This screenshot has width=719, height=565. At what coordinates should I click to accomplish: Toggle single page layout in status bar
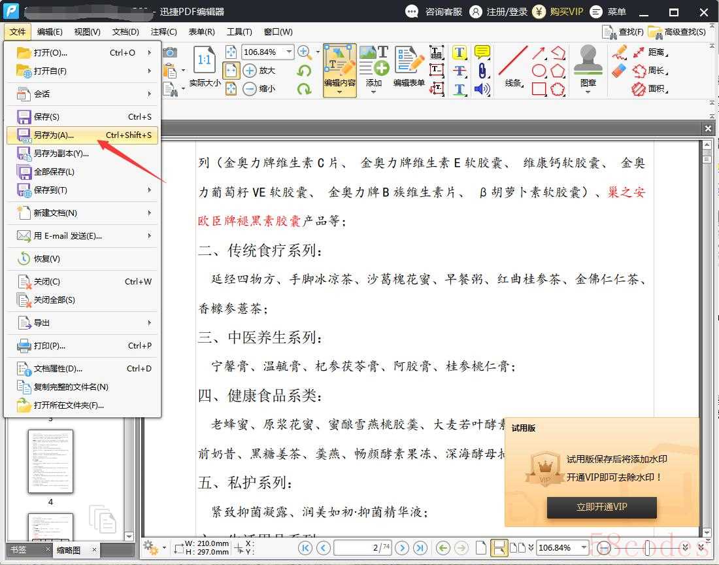click(x=480, y=548)
